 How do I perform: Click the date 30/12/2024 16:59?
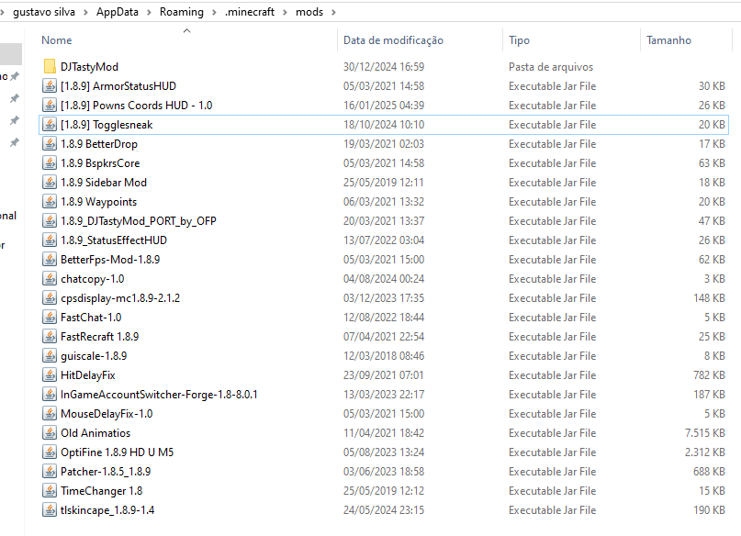pyautogui.click(x=384, y=67)
